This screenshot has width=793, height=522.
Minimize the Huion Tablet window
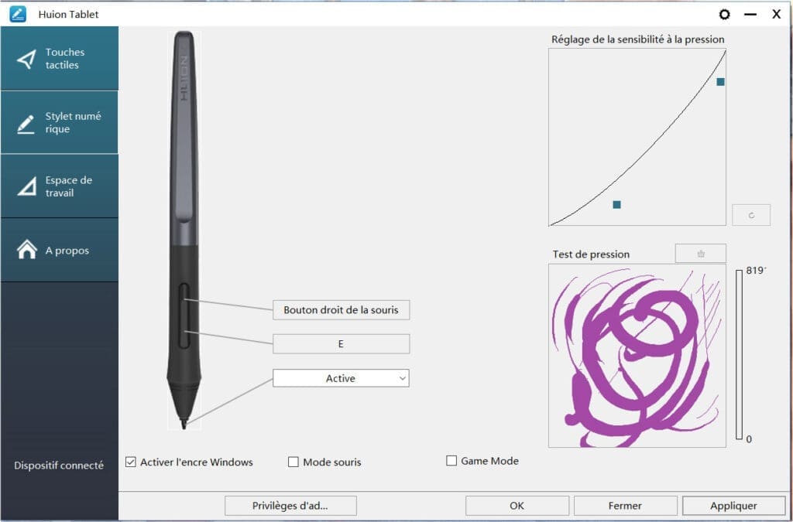pyautogui.click(x=750, y=15)
